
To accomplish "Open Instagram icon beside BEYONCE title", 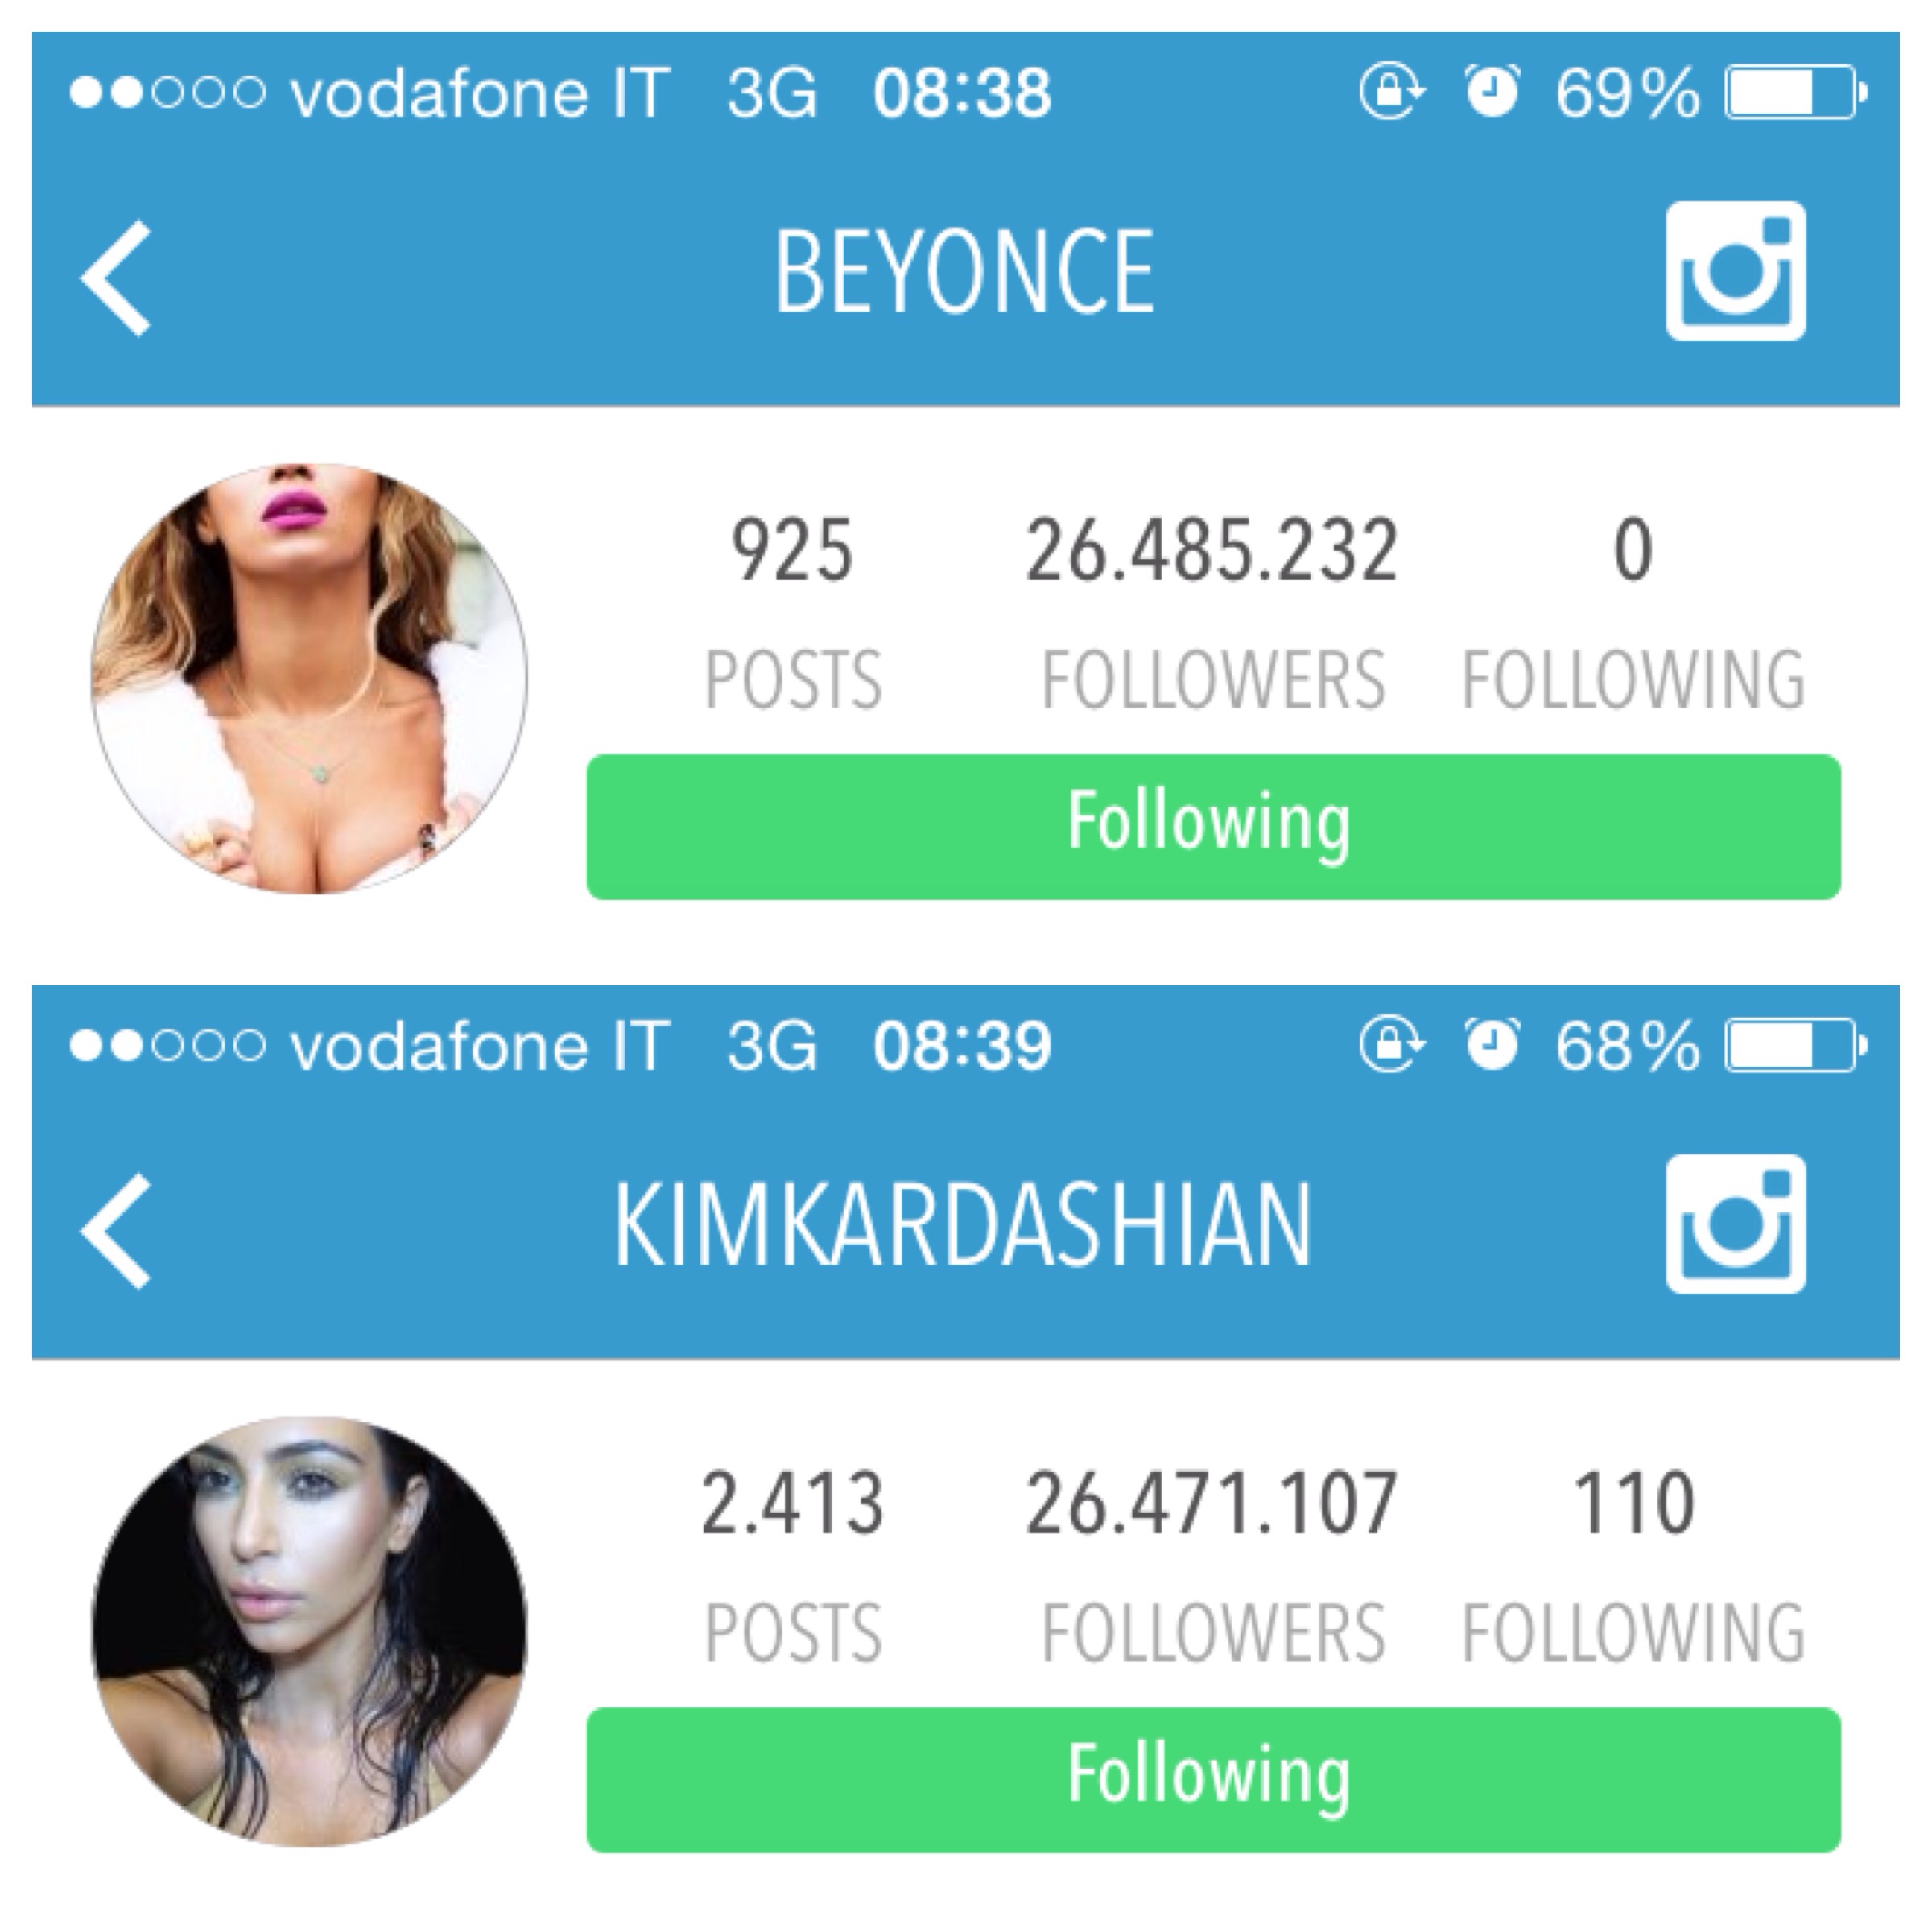I will (x=1736, y=271).
